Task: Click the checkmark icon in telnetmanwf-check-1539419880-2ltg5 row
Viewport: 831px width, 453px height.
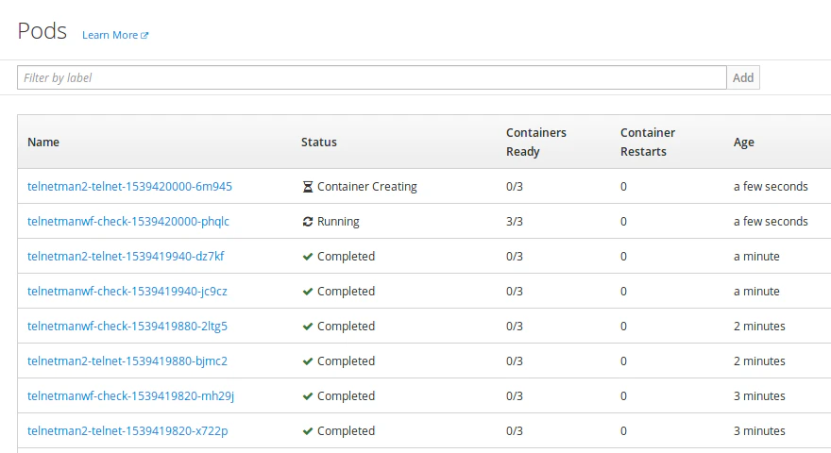Action: (308, 327)
